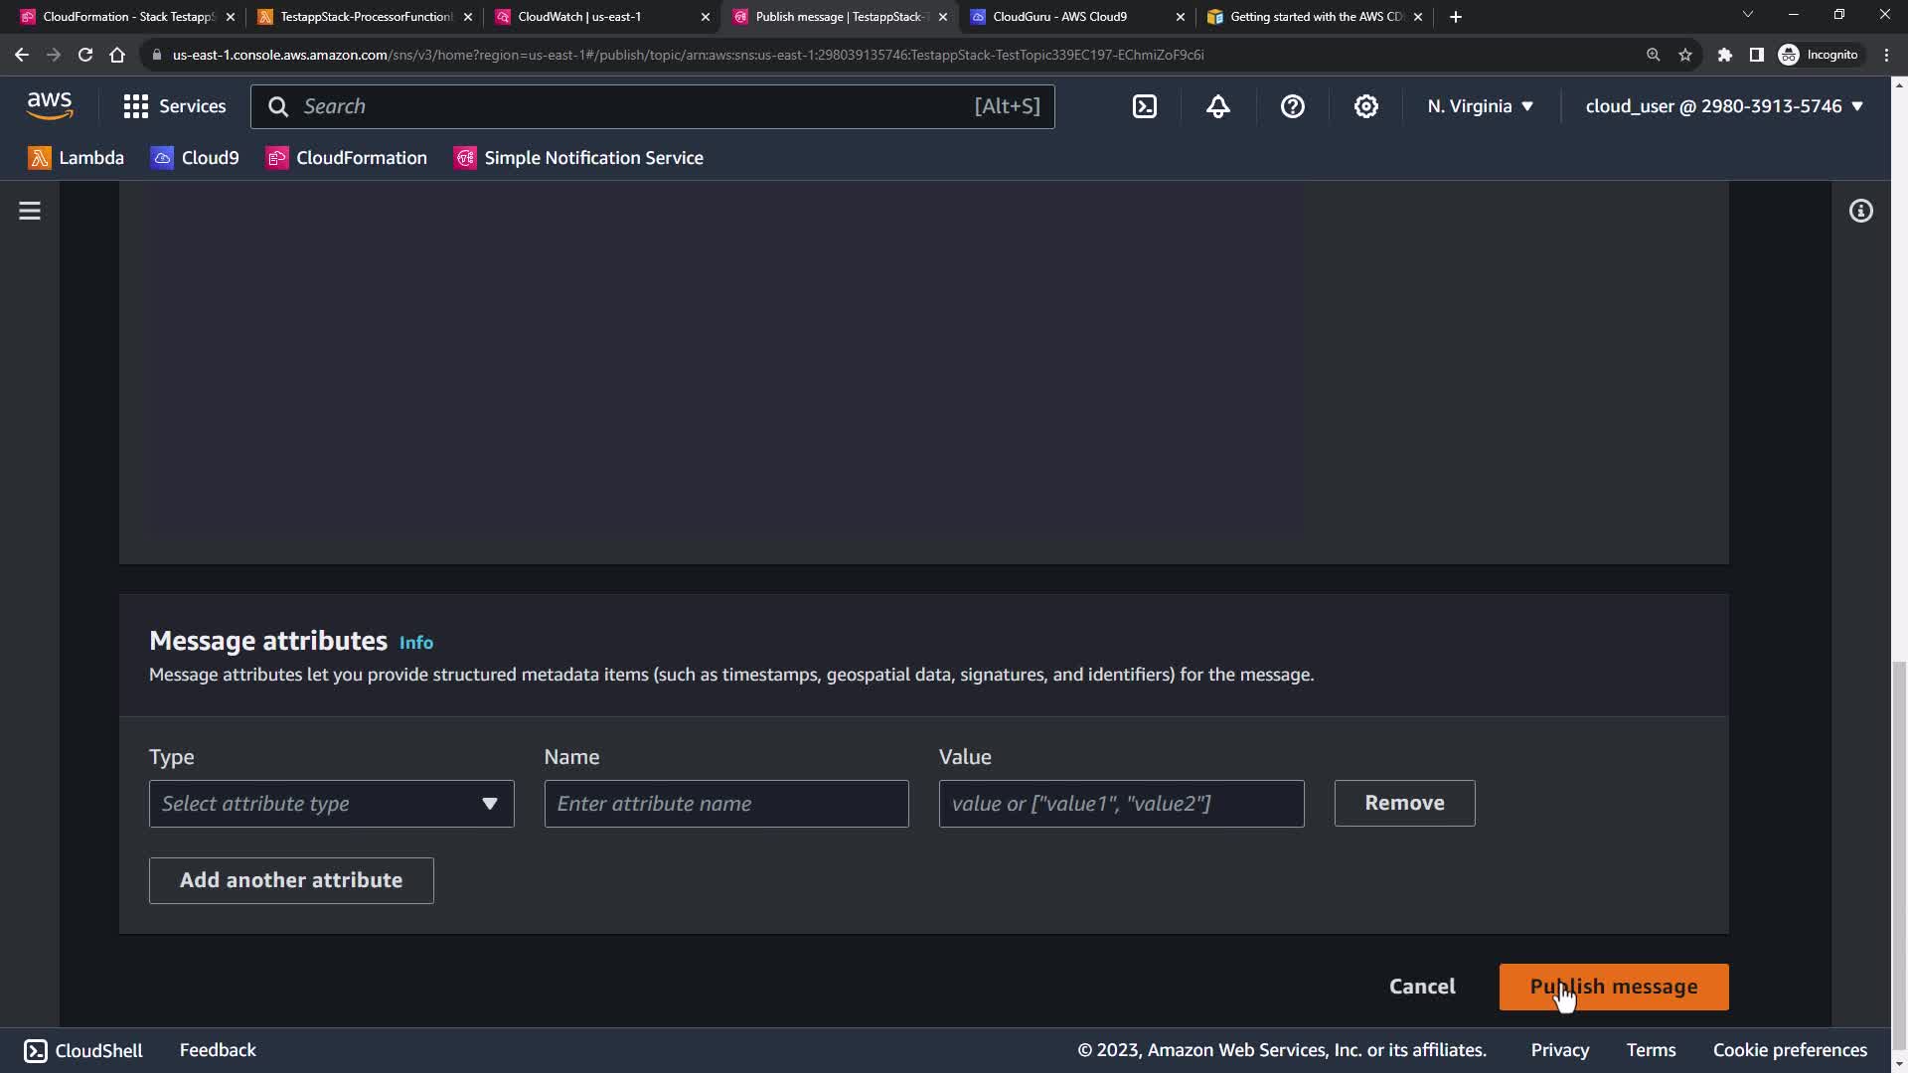Screen dimensions: 1908x1073
Task: Expand Select attribute type dropdown
Action: [x=331, y=804]
